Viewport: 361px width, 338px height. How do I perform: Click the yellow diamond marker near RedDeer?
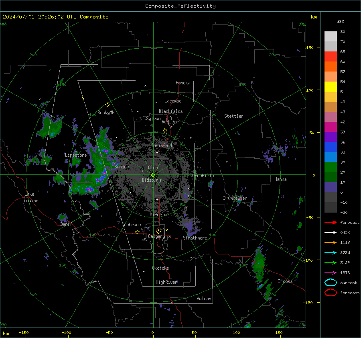(165, 131)
